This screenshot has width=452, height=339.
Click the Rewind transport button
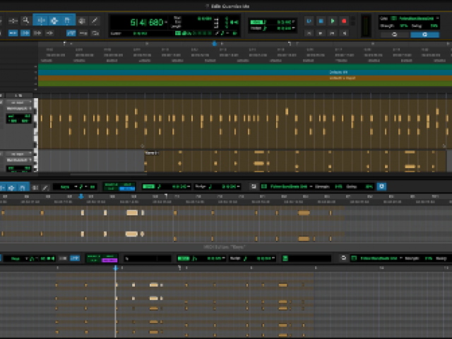point(321,33)
